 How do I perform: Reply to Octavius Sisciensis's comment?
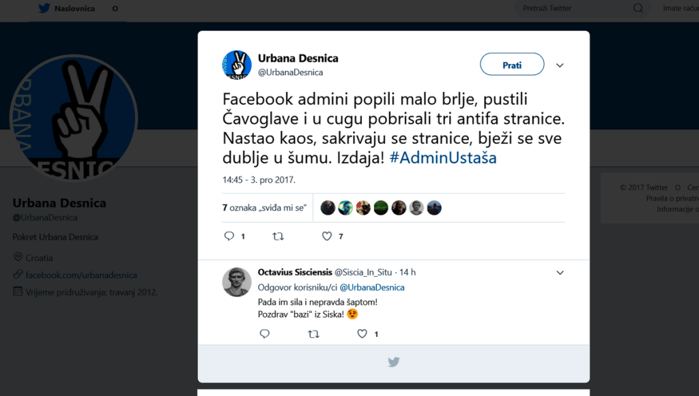[264, 334]
